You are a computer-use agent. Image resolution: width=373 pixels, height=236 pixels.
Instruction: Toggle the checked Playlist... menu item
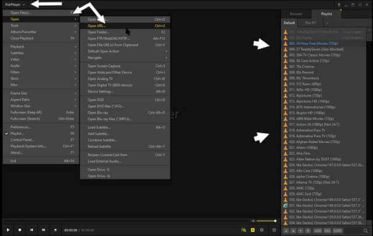coord(41,134)
